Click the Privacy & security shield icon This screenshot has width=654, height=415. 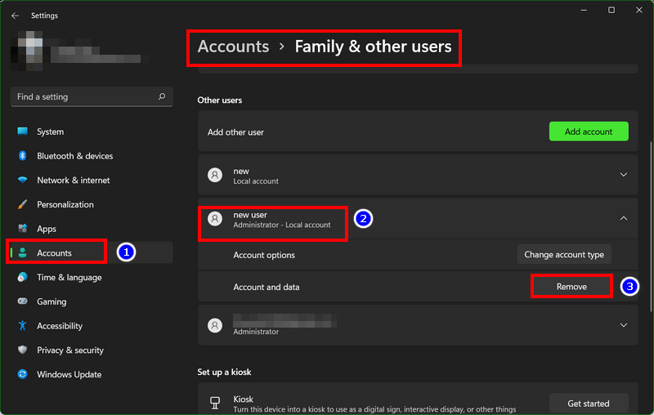point(23,350)
